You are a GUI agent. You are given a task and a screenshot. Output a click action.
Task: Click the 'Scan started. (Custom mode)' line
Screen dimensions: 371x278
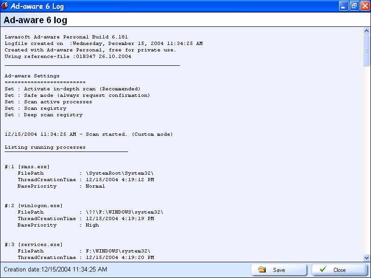89,134
